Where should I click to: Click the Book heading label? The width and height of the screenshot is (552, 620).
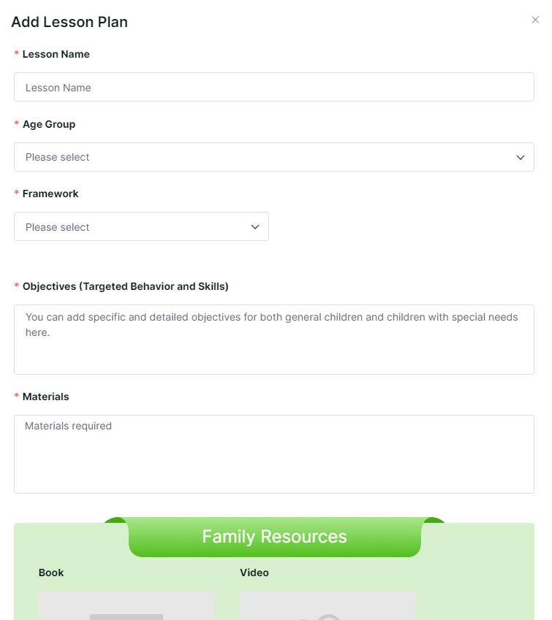51,573
